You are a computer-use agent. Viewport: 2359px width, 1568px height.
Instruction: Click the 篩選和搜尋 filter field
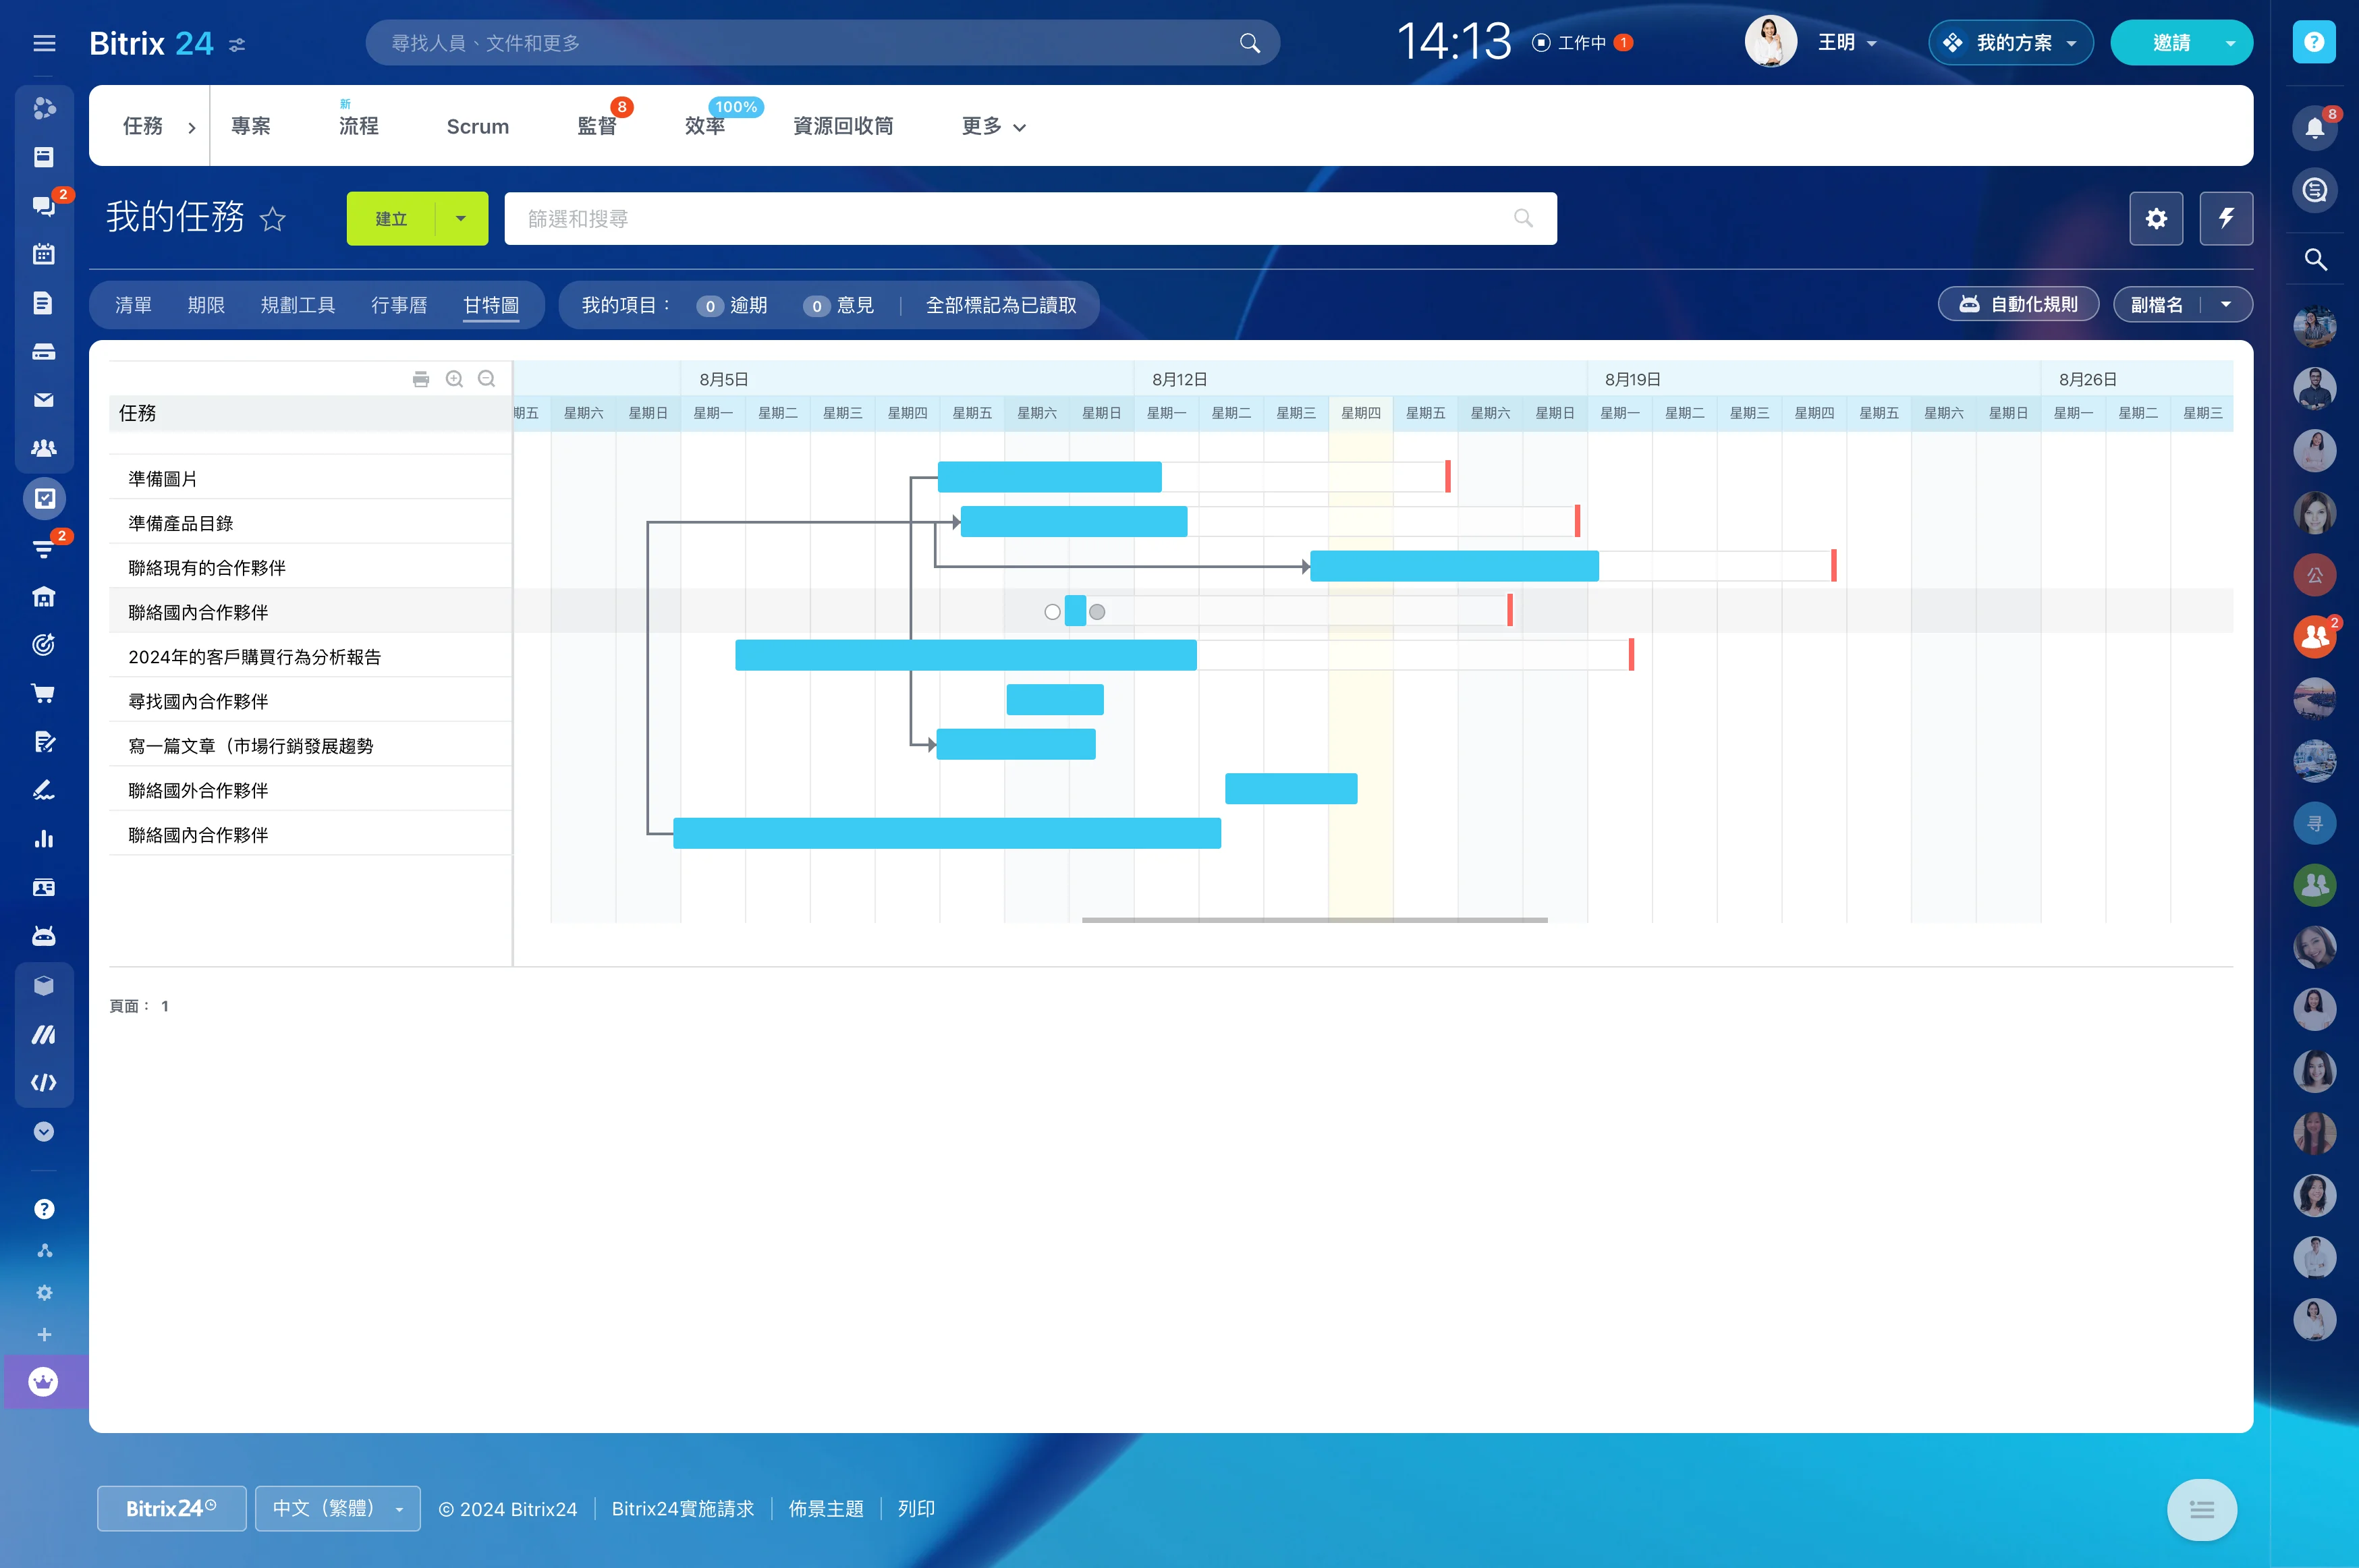pyautogui.click(x=1030, y=218)
